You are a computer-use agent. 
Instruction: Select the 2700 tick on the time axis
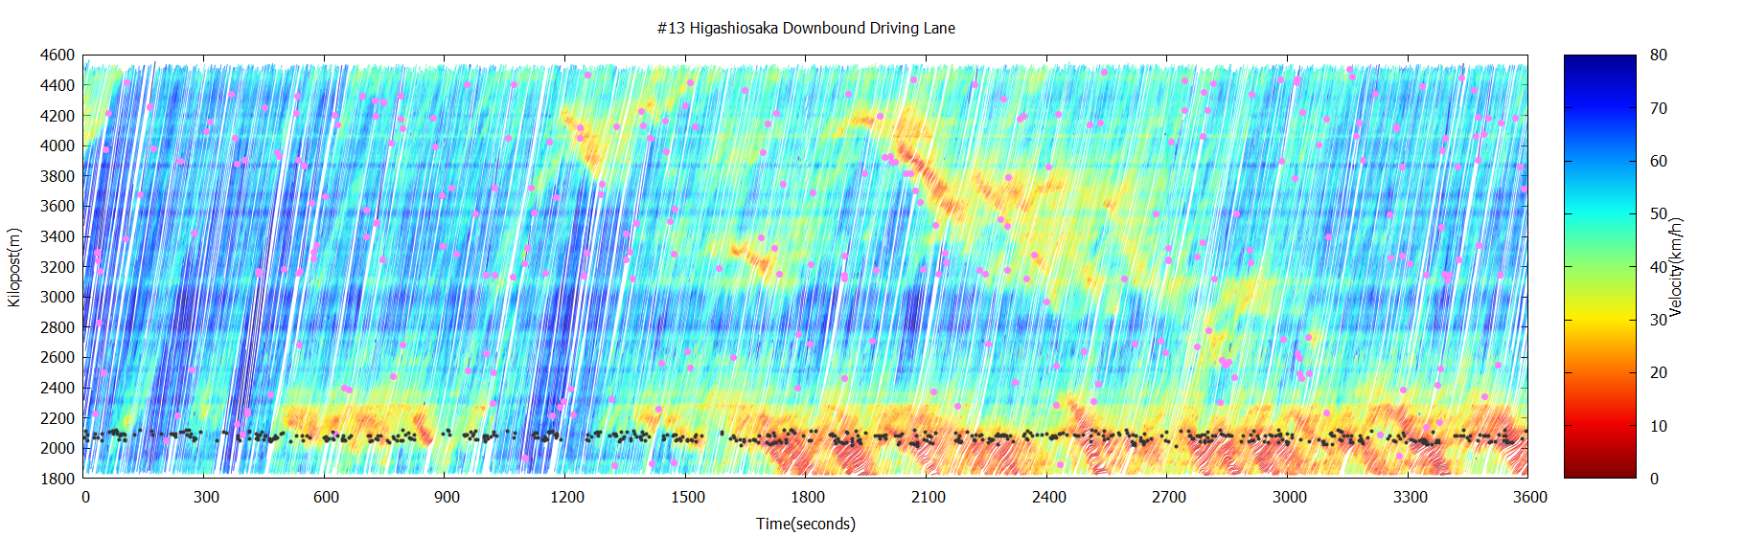point(1169,497)
